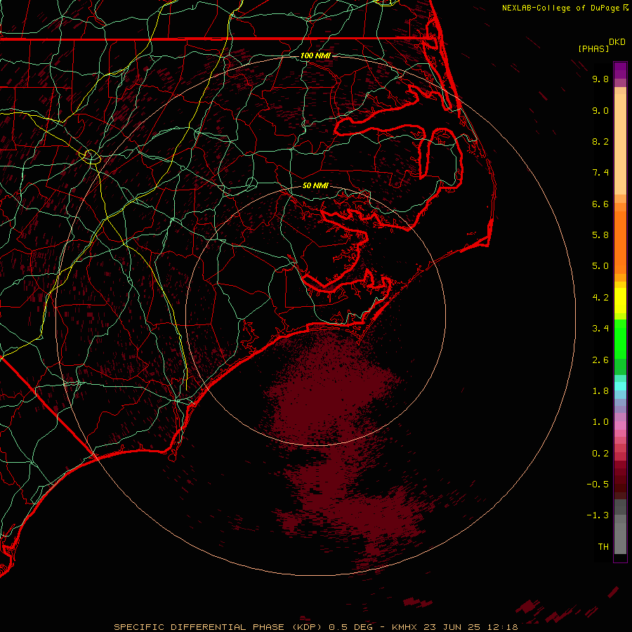Click the 50 NMI range ring label
Screen dimensions: 632x632
[x=315, y=185]
